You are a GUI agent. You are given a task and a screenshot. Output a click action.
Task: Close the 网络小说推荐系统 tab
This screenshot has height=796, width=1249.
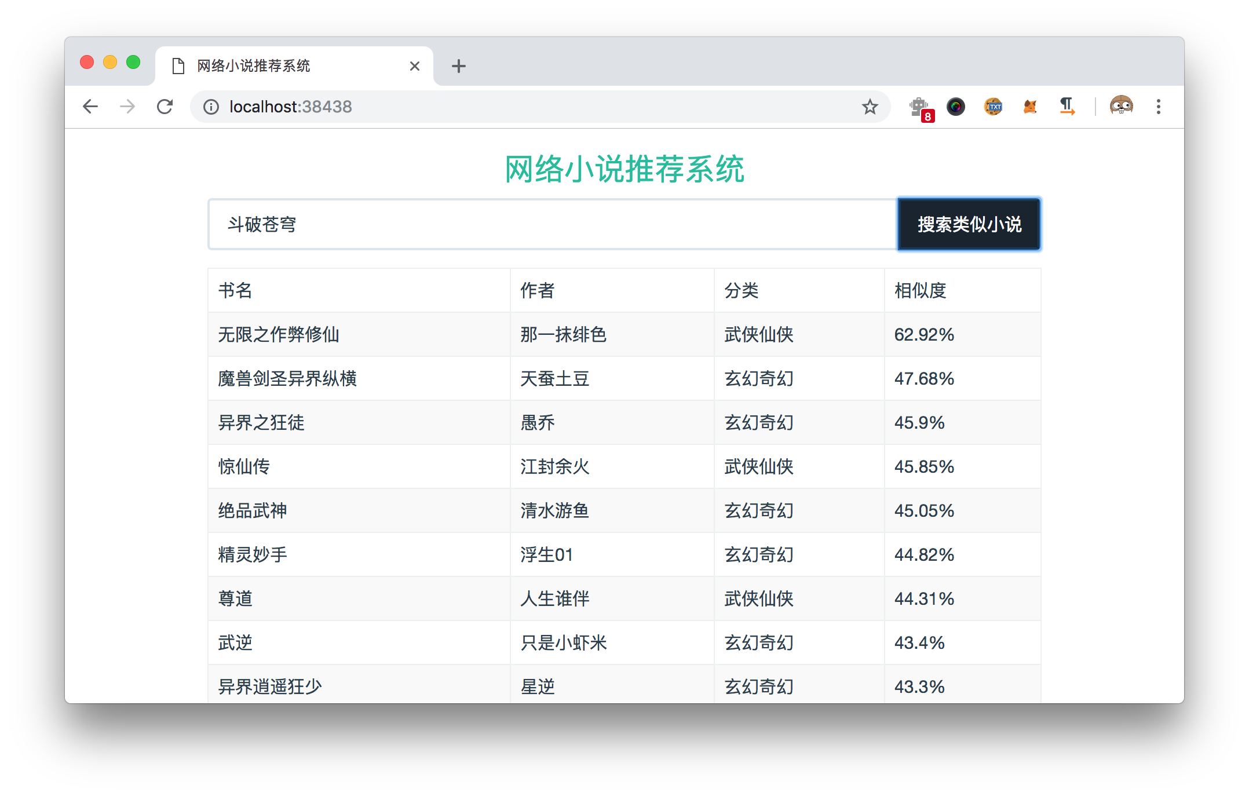click(x=415, y=66)
